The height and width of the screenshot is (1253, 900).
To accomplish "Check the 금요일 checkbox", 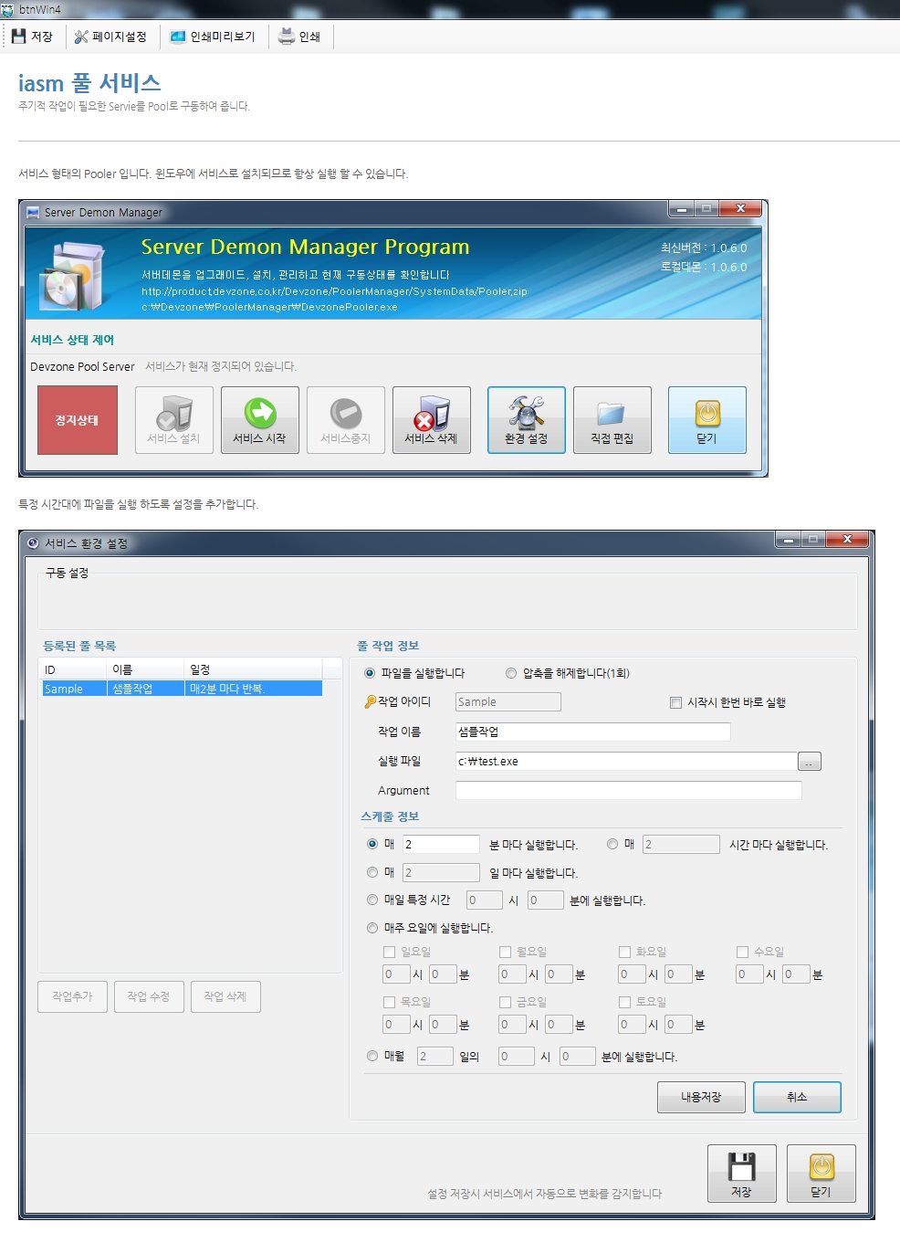I will tap(505, 1002).
